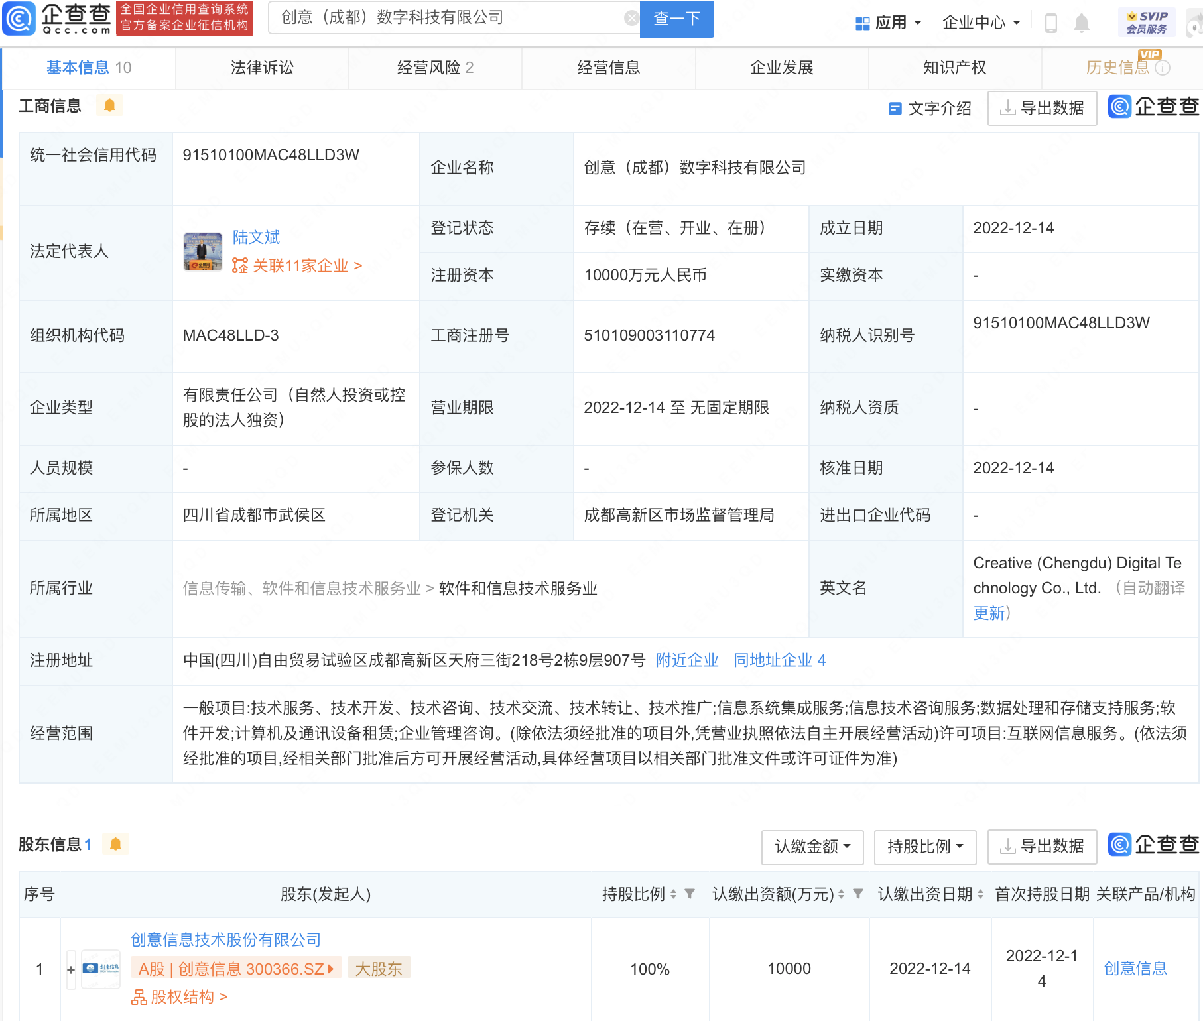The width and height of the screenshot is (1203, 1021).
Task: Click the bell icon next to 股东信息
Action: click(x=117, y=844)
